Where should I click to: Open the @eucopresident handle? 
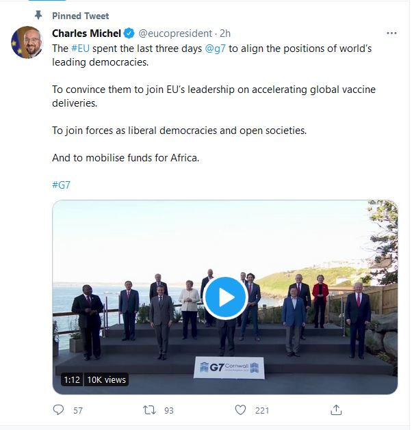click(175, 33)
